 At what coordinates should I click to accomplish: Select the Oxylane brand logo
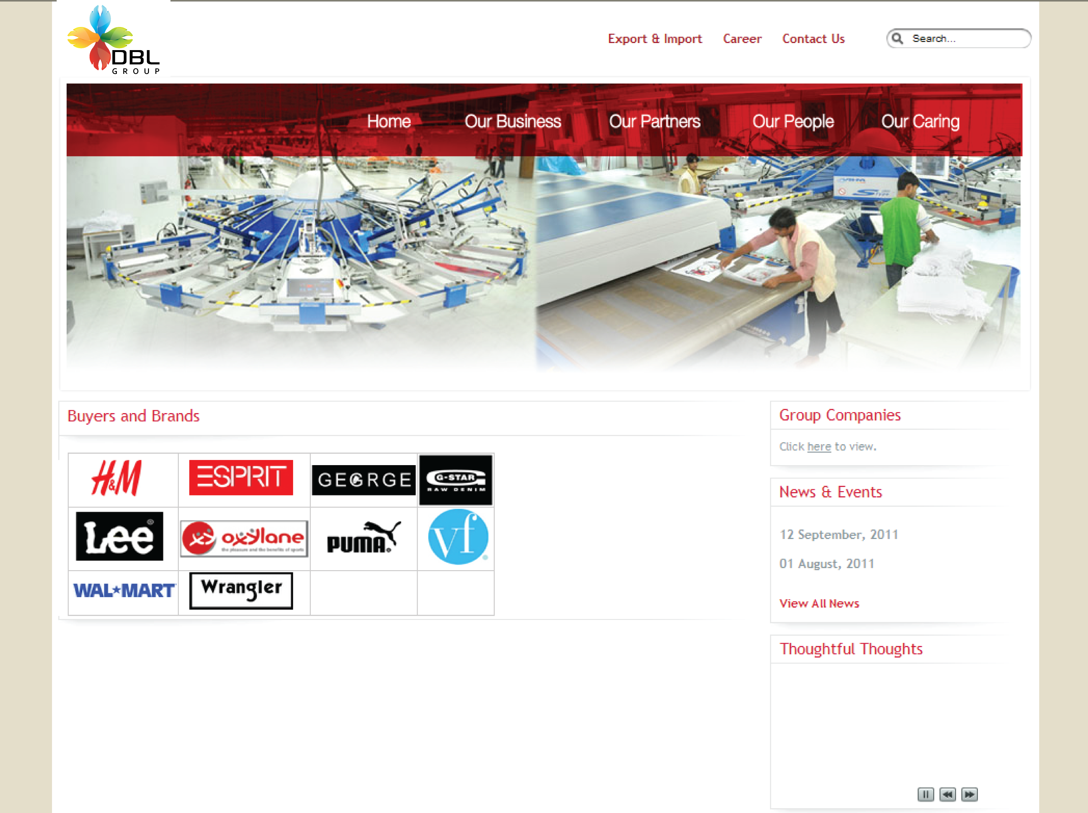tap(244, 538)
